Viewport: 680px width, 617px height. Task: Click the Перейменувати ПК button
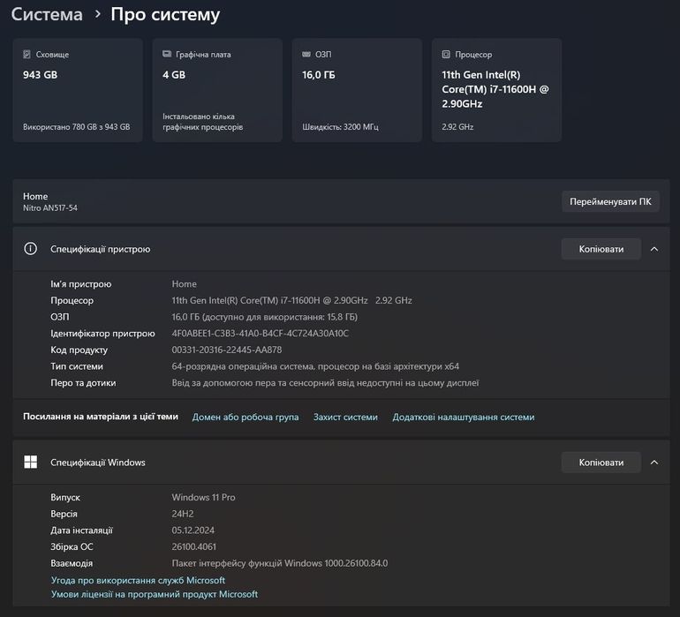click(610, 201)
